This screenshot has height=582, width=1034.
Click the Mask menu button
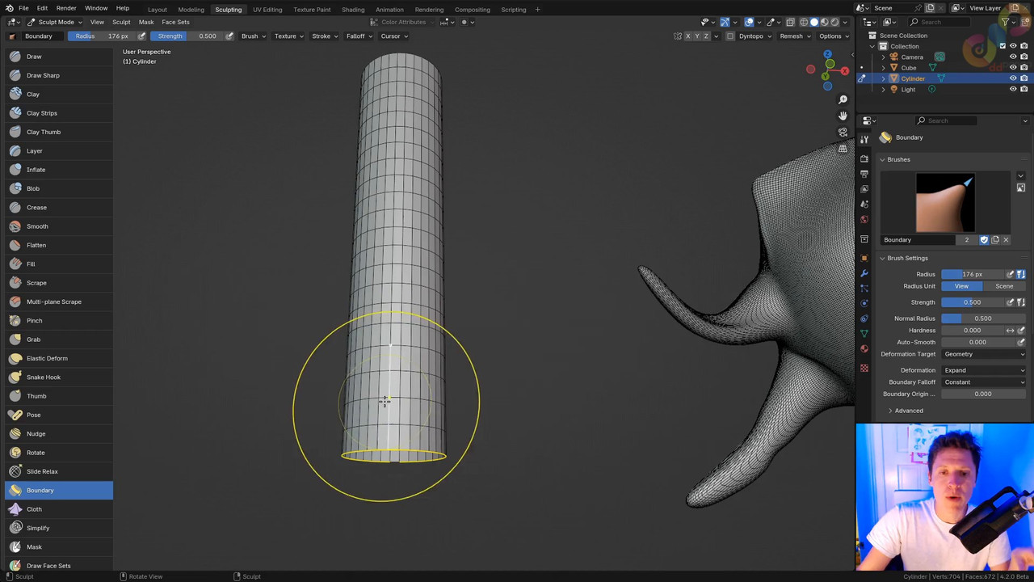[x=146, y=22]
